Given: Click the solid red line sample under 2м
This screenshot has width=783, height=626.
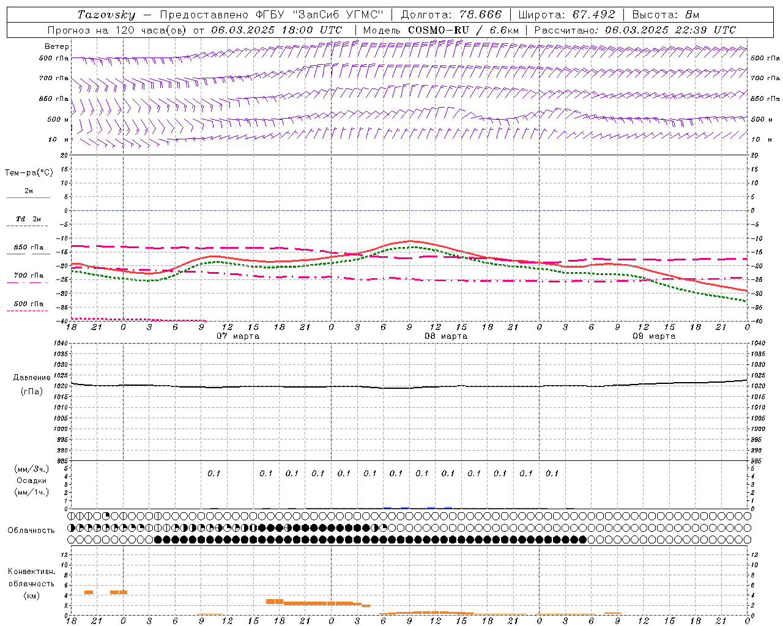Looking at the screenshot, I should 28,198.
